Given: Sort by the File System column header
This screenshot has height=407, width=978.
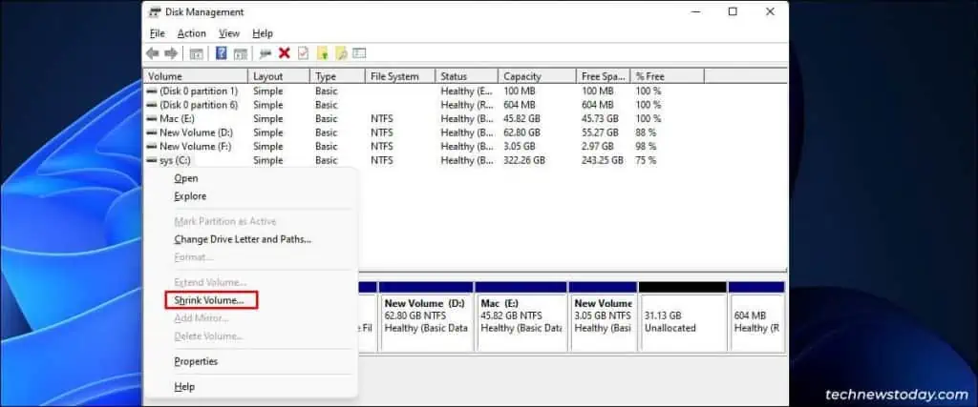Looking at the screenshot, I should pyautogui.click(x=400, y=76).
